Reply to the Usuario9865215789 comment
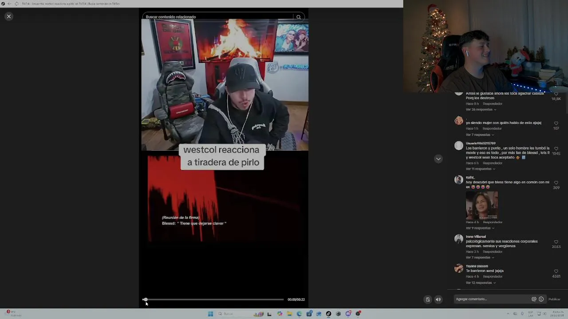 [x=493, y=163]
